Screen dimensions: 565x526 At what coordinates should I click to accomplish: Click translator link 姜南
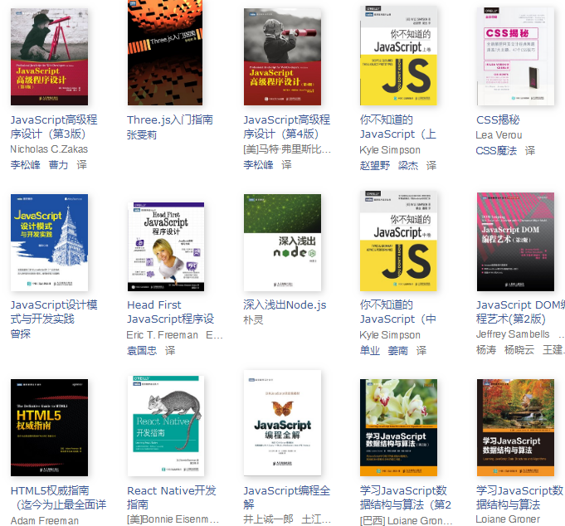click(397, 350)
